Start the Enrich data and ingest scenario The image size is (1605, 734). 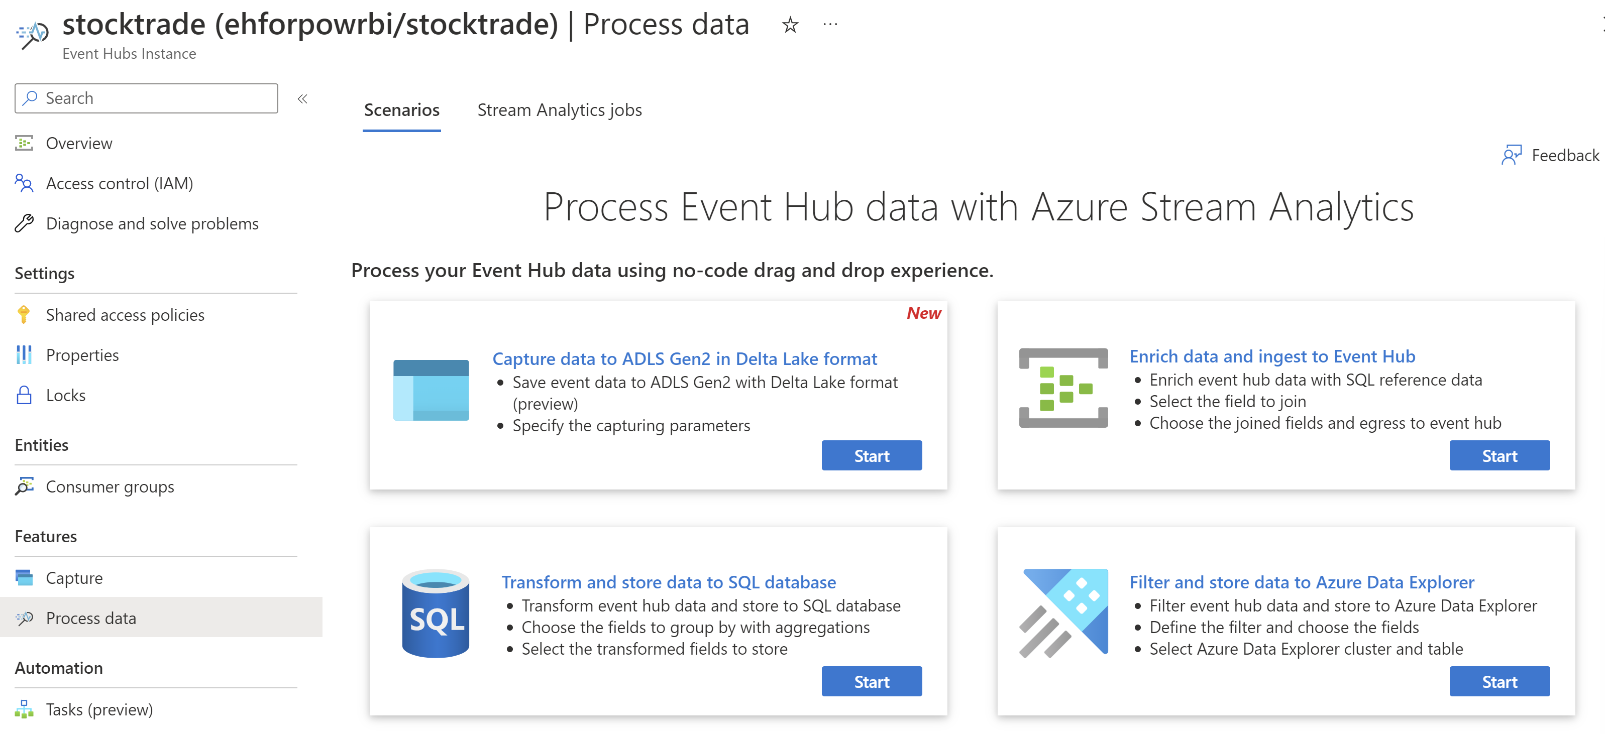pyautogui.click(x=1499, y=456)
